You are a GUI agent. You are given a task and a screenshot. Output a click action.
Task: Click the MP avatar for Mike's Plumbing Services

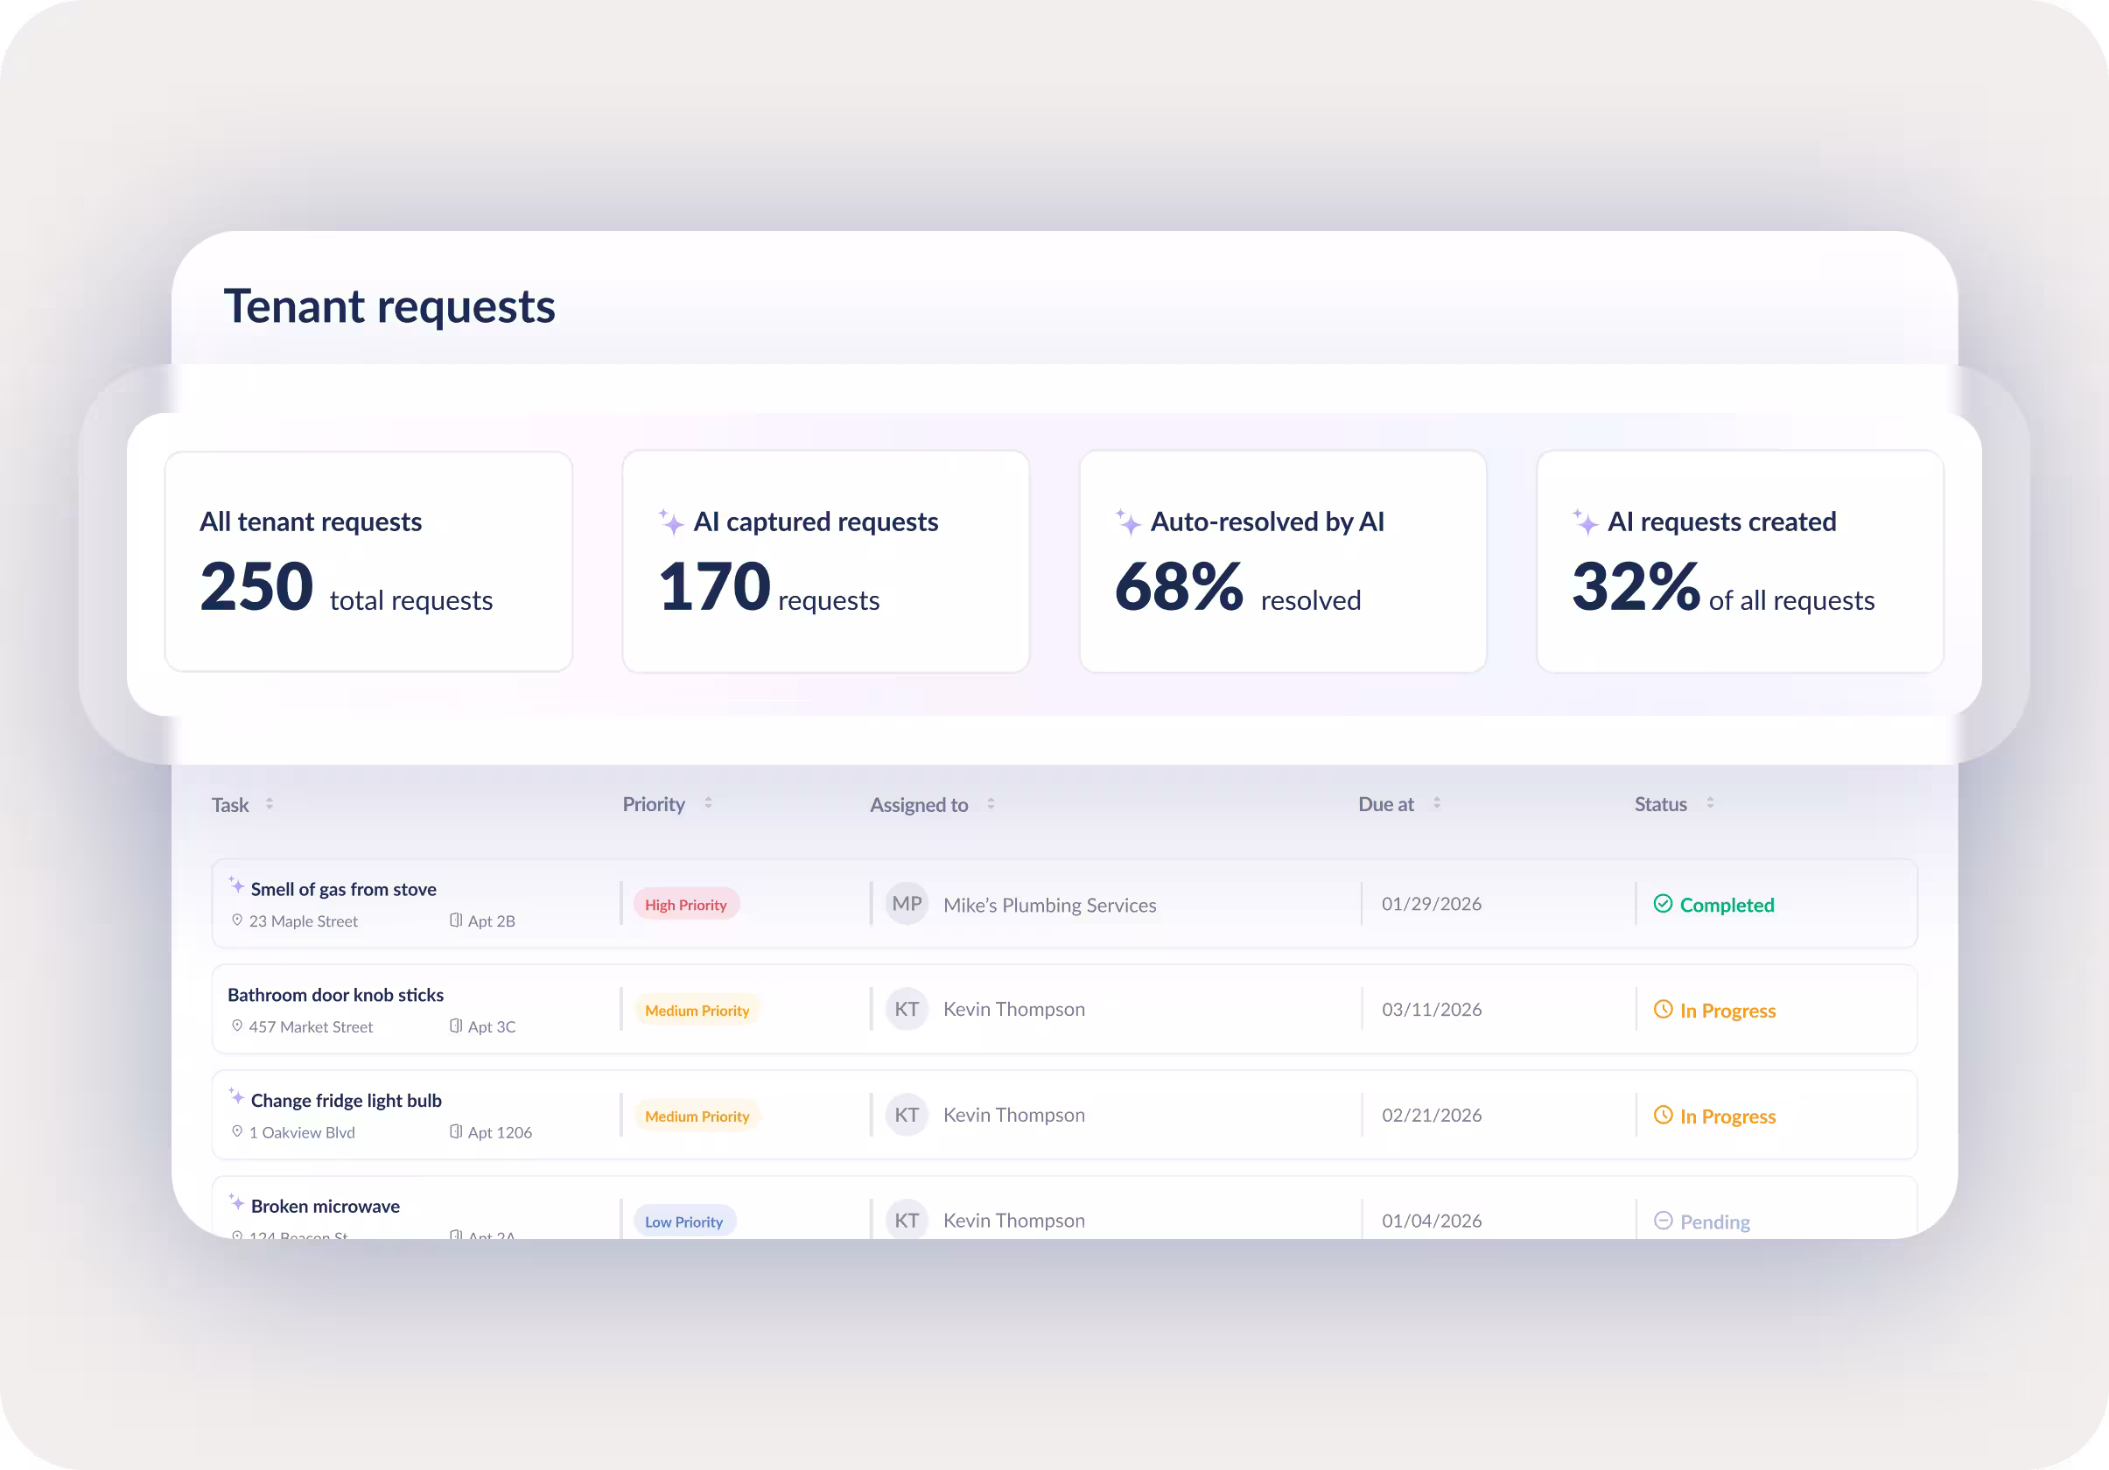907,904
